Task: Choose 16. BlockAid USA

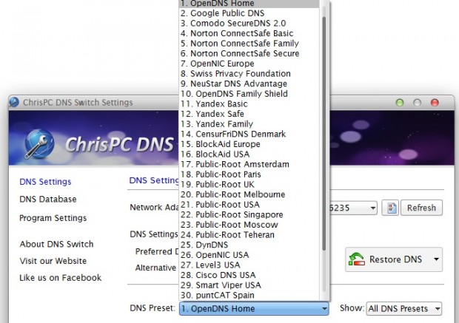Action: click(249, 154)
